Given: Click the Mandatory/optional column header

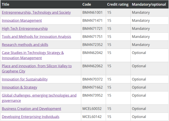Looking at the screenshot, I should tap(149, 4).
